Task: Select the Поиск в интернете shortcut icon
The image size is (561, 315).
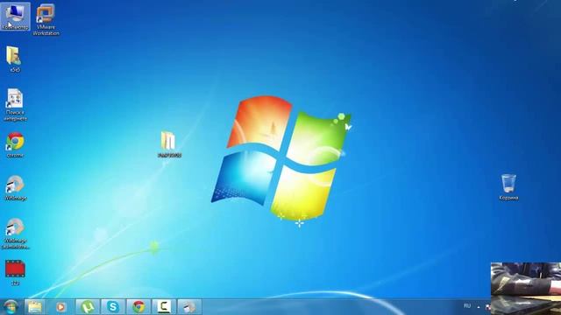Action: (x=15, y=105)
